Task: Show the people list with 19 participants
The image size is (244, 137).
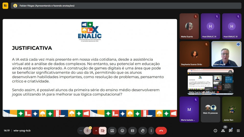Action: (x=223, y=131)
